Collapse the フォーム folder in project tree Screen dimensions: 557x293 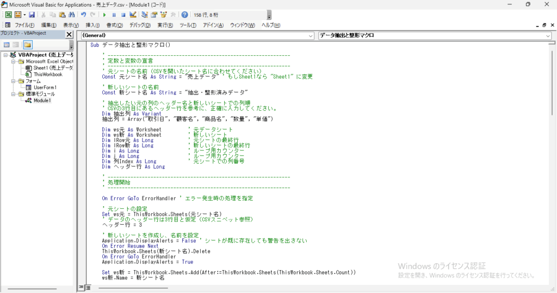tap(6, 81)
